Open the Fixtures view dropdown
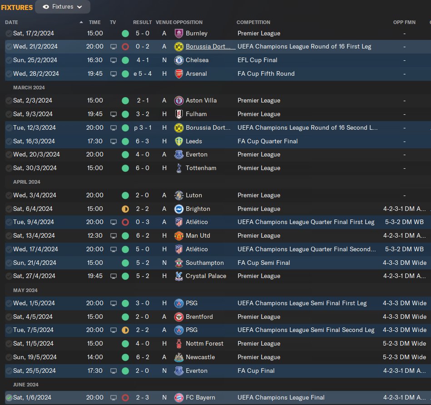431x405 pixels. point(63,7)
